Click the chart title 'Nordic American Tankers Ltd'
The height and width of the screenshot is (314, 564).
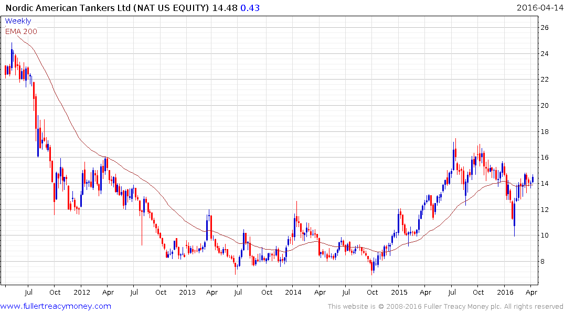click(68, 8)
